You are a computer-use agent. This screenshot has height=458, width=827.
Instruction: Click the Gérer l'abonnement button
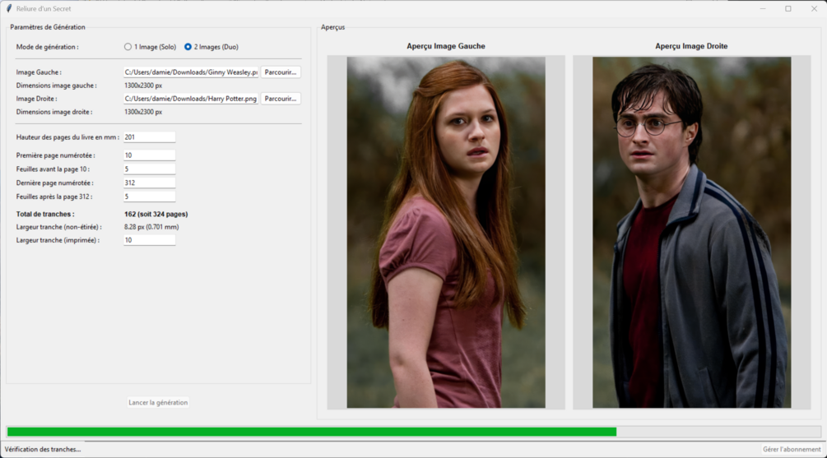[x=792, y=450]
